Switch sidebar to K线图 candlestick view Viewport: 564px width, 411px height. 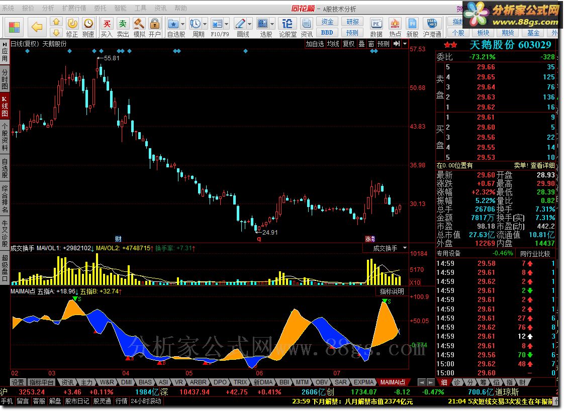point(5,106)
